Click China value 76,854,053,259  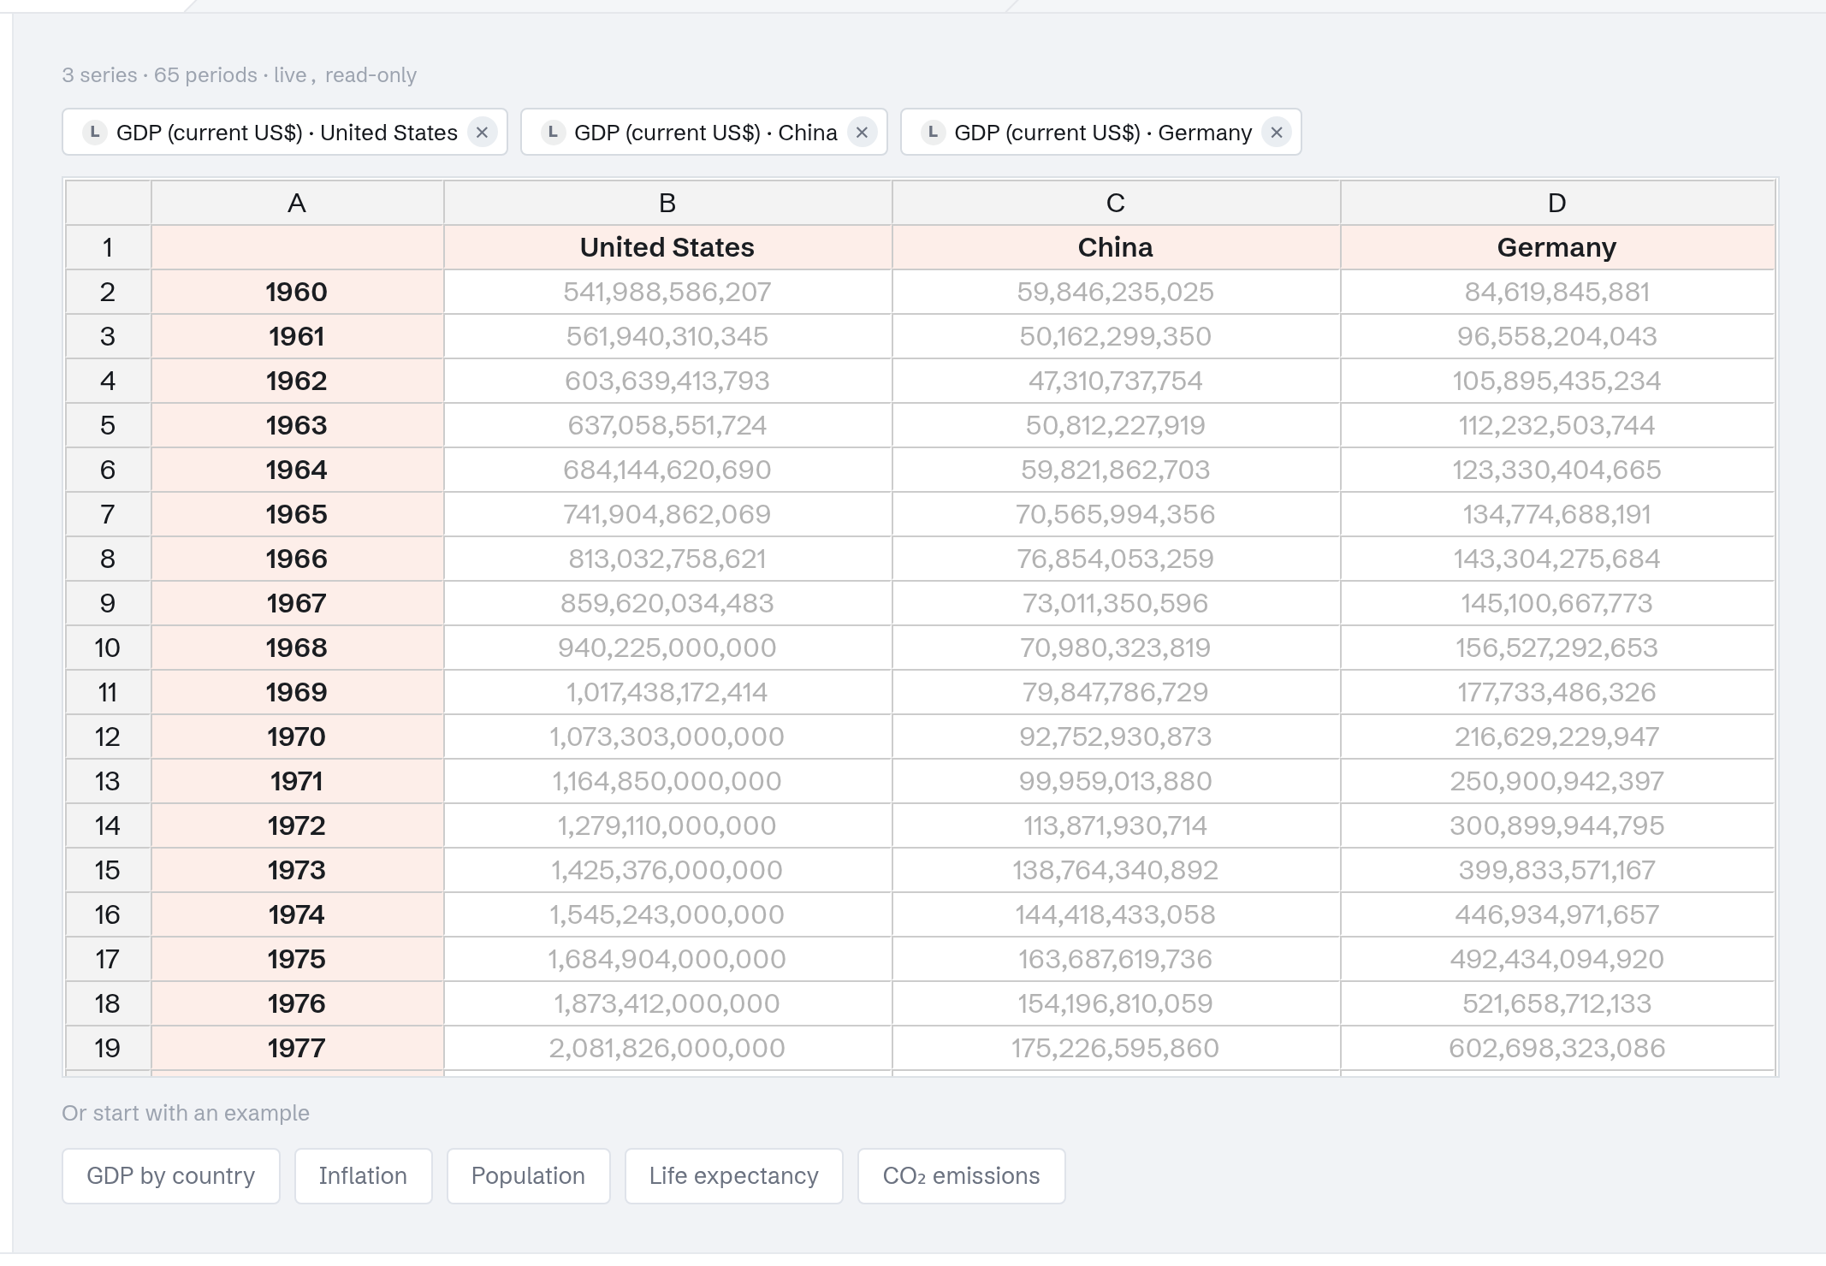[1116, 559]
